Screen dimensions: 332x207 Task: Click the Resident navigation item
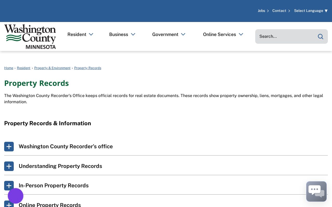(x=77, y=34)
